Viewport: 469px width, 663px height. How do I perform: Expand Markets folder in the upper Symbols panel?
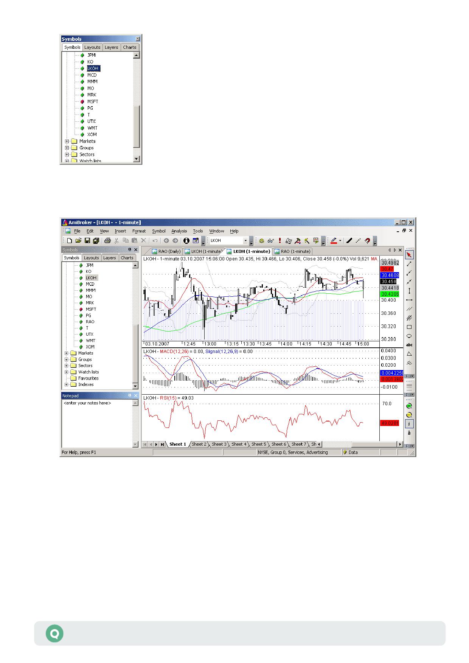click(x=67, y=141)
